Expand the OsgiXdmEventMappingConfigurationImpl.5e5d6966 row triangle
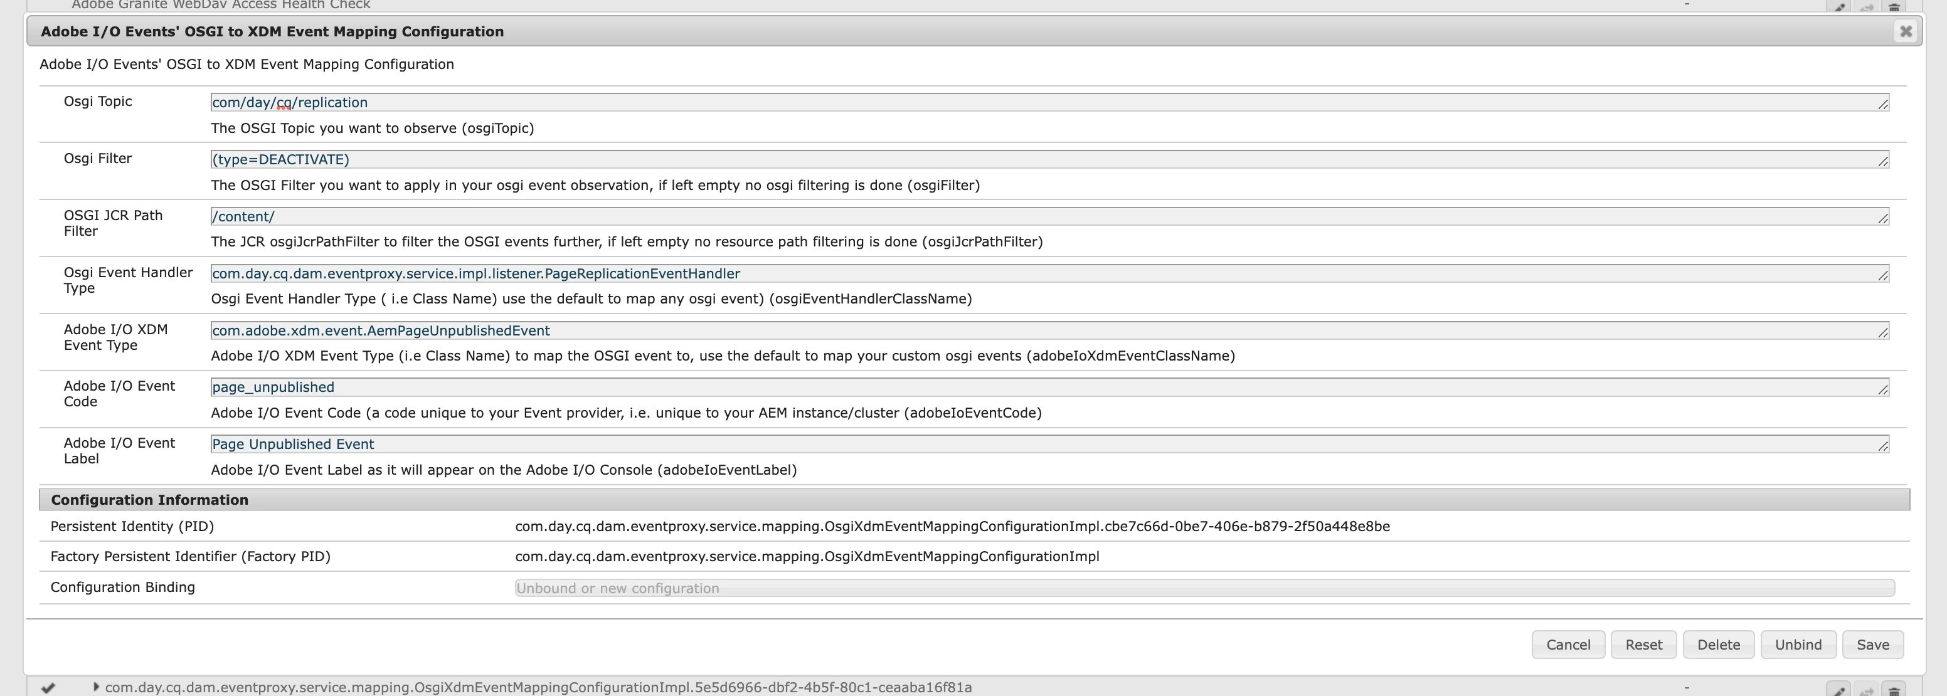This screenshot has width=1947, height=696. coord(95,687)
